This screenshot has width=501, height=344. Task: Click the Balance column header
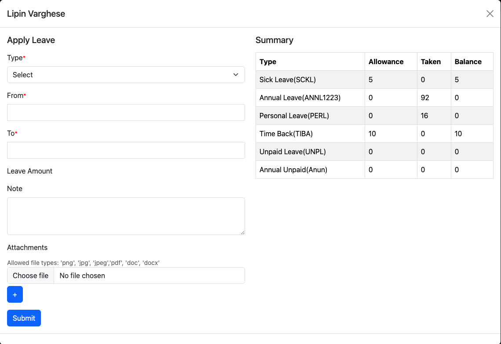click(468, 62)
